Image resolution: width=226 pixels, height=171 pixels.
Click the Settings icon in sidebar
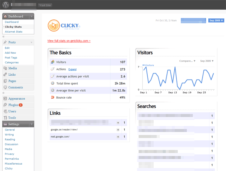5,124
